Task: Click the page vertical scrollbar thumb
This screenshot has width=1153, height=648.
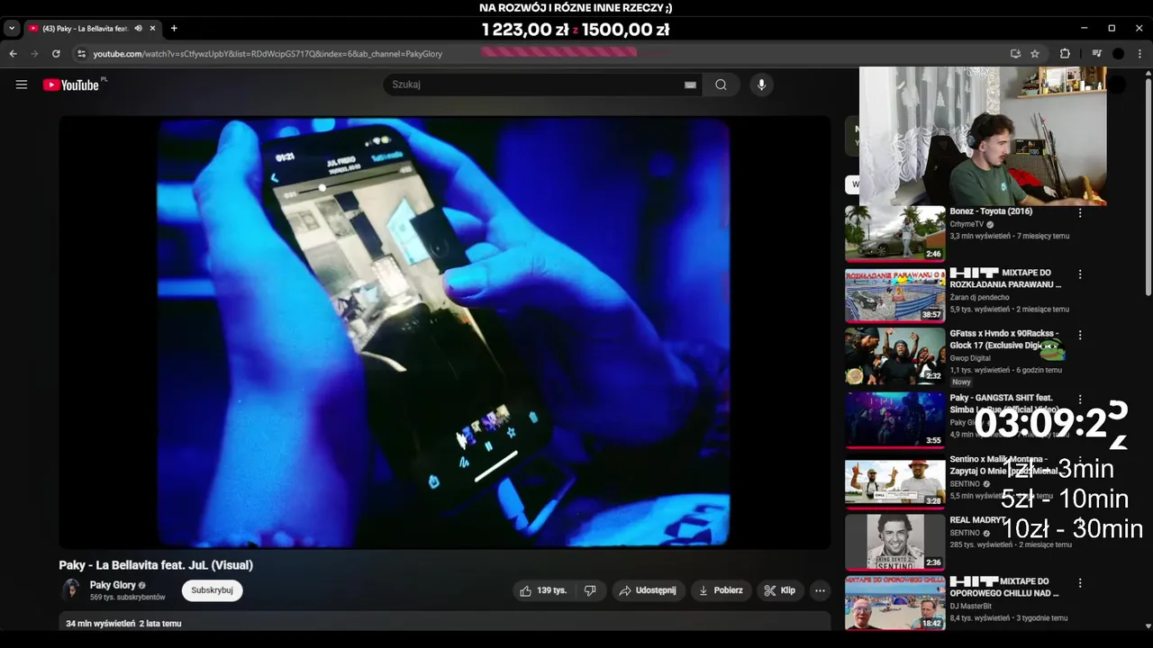Action: coord(1148,187)
